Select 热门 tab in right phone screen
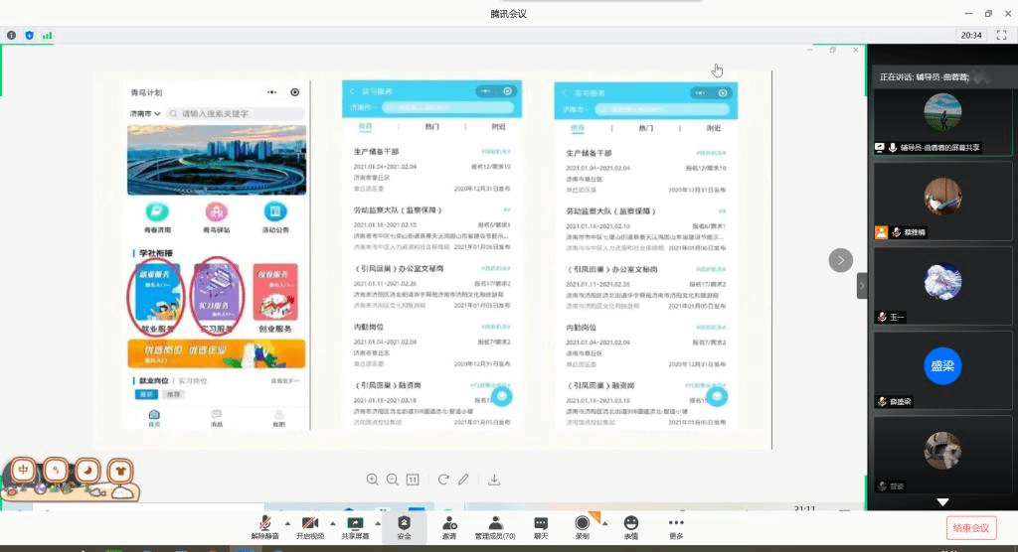This screenshot has width=1018, height=552. point(645,128)
